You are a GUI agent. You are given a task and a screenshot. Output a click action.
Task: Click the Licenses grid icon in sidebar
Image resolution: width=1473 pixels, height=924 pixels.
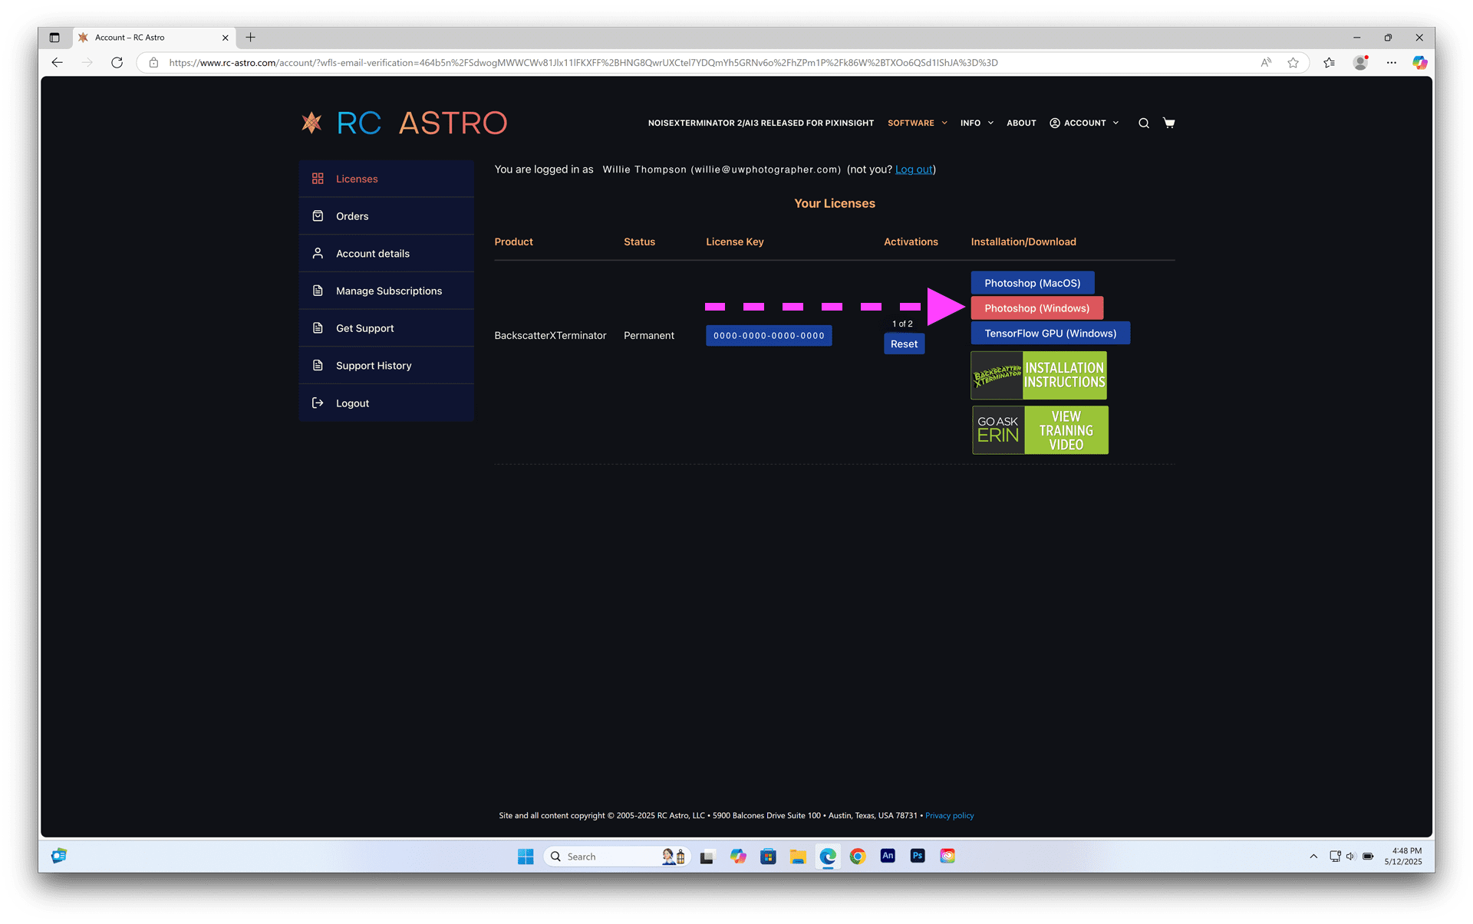318,179
